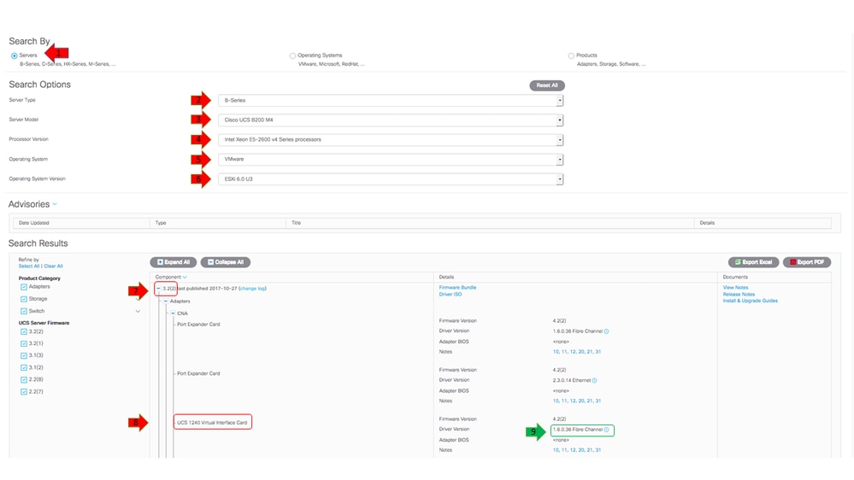
Task: Select the Products radio button
Action: coord(571,56)
